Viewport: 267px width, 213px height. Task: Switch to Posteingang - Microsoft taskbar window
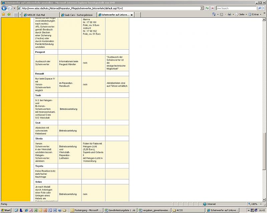(86, 210)
